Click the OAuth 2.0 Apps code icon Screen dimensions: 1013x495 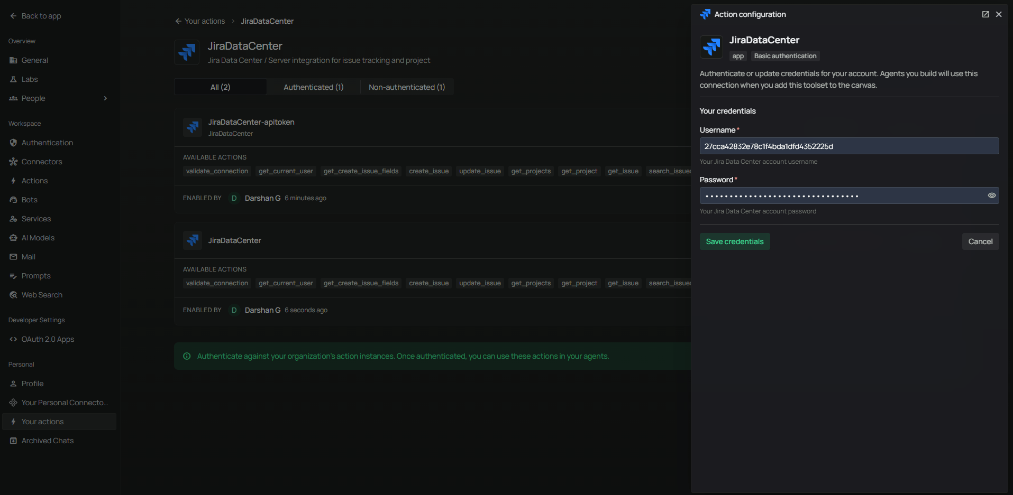[x=13, y=339]
